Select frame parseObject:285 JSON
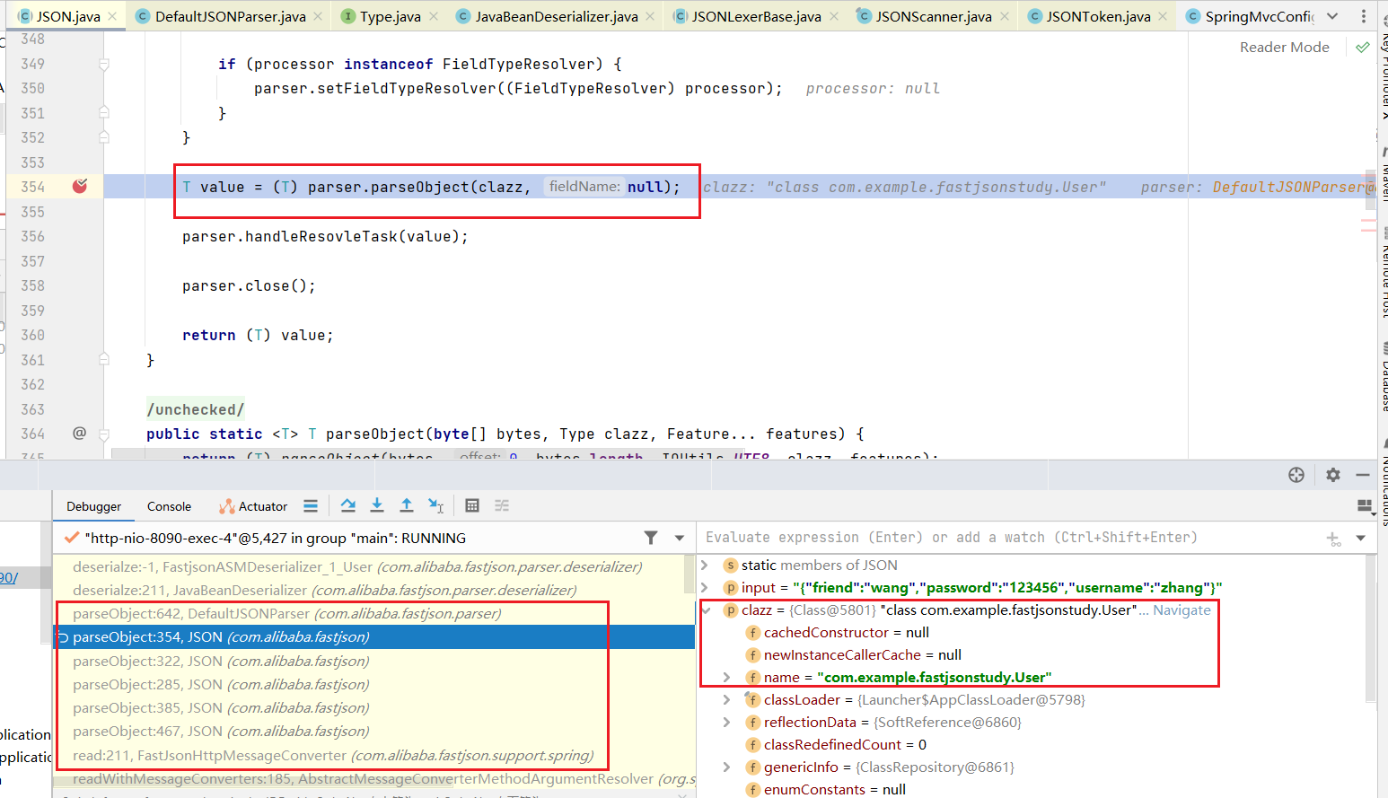Screen dimensions: 1388x798 tap(374, 684)
